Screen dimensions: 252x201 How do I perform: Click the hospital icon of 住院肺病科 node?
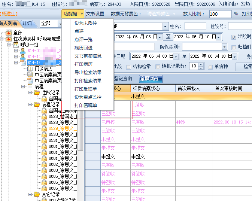[x=9, y=39]
